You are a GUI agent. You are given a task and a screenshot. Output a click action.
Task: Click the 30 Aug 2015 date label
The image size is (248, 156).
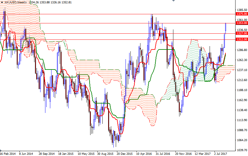pos(105,154)
